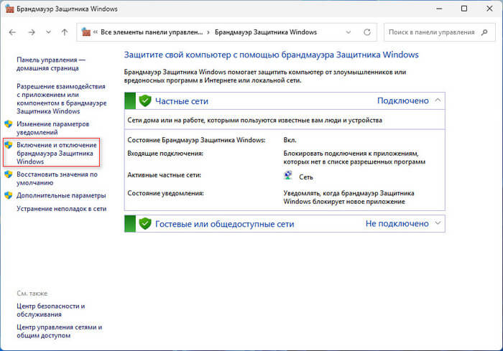Image resolution: width=503 pixels, height=351 pixels.
Task: Collapse the Частные сети section
Action: click(x=438, y=100)
